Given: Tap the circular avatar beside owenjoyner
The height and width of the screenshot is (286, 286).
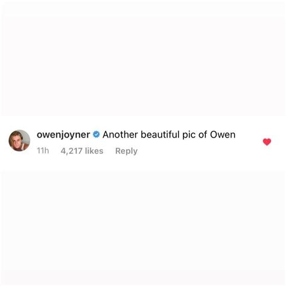Looking at the screenshot, I should [x=19, y=141].
